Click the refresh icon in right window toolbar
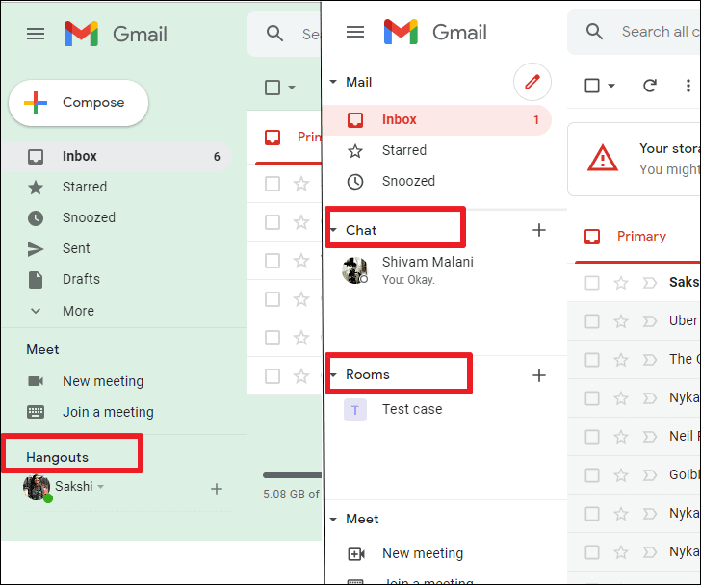The image size is (701, 585). [649, 86]
